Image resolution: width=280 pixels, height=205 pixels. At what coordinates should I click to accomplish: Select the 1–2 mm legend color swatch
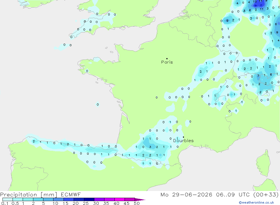pyautogui.click(x=28, y=199)
